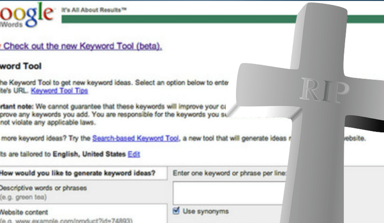Viewport: 384px width, 223px height.
Task: Click the '(e.g. green tea)' example text
Action: click(23, 197)
